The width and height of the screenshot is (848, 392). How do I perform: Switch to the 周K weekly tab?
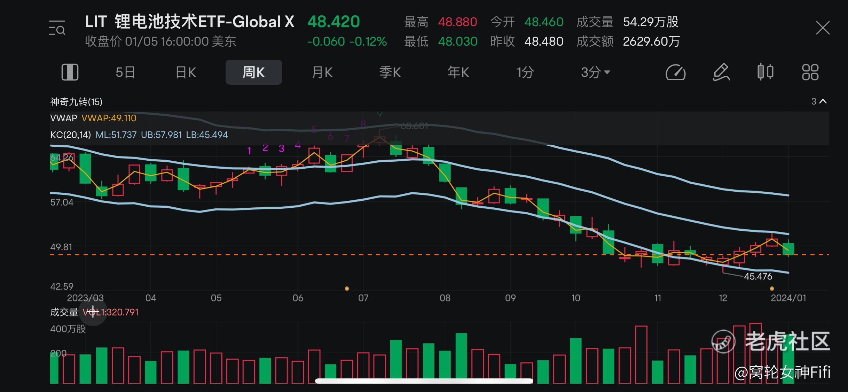253,72
